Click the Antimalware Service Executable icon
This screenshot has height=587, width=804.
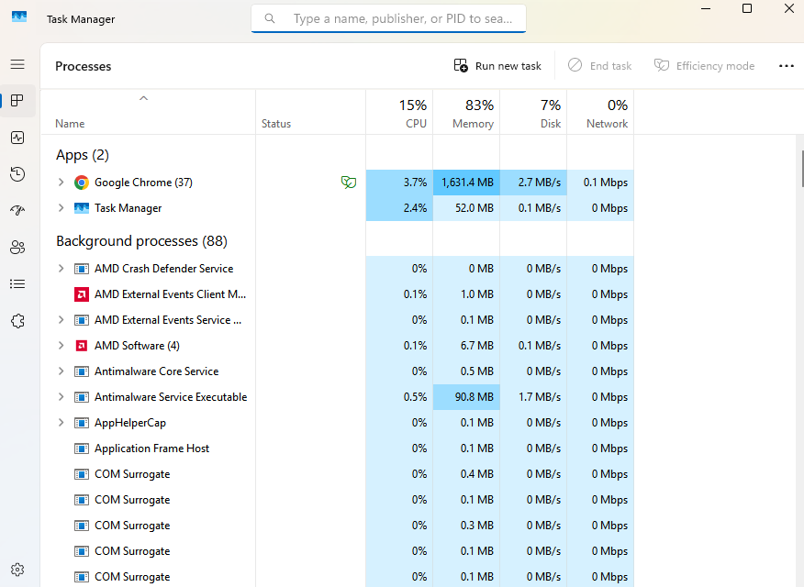coord(82,397)
